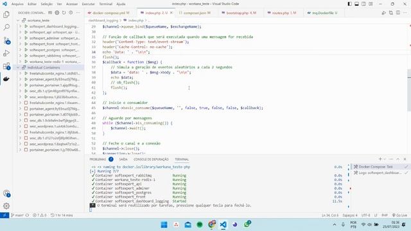The image size is (411, 231).
Task: Click the Ln 34, Col 6 cursor position
Action: [330, 216]
